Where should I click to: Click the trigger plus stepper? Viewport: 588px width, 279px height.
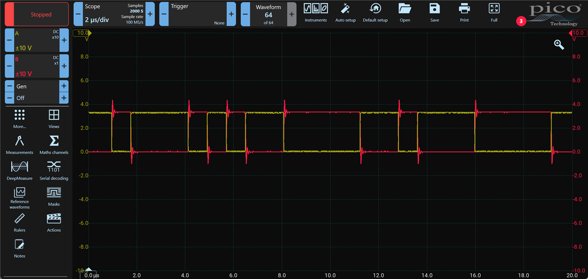[231, 14]
